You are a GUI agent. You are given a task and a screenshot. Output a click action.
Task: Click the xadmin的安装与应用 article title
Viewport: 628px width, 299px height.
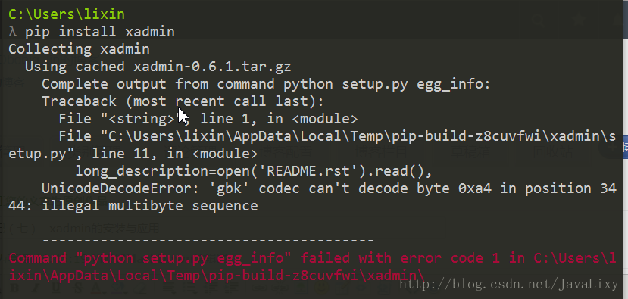click(106, 229)
